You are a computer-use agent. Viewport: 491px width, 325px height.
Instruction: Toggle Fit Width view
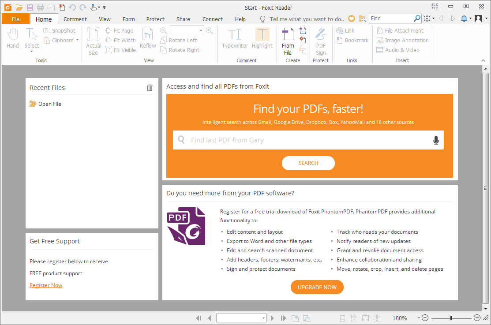pos(120,40)
